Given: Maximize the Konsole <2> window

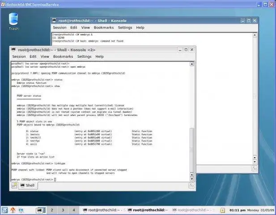Looking at the screenshot, I should point(186,50).
